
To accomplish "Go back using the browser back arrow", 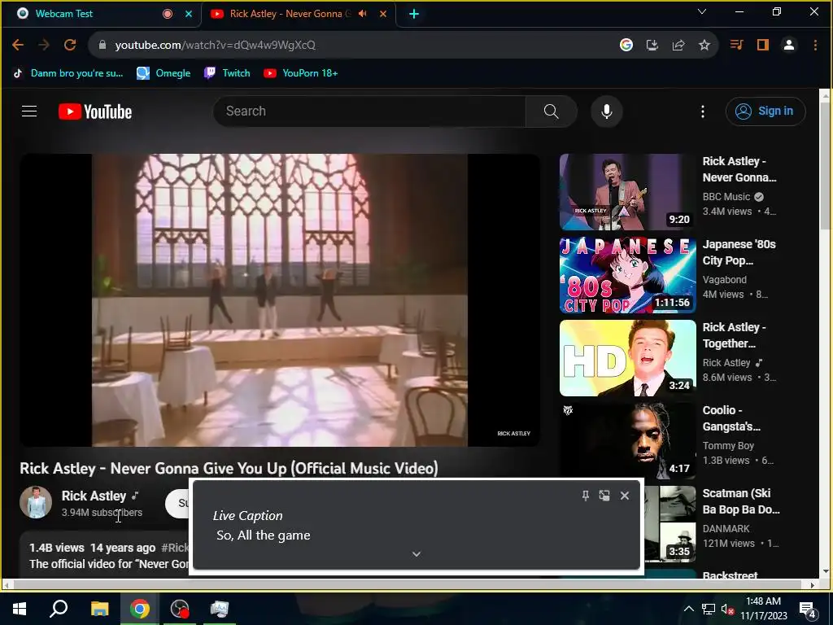I will point(18,46).
